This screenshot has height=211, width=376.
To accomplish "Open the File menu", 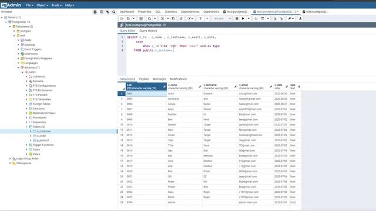I will tap(29, 5).
